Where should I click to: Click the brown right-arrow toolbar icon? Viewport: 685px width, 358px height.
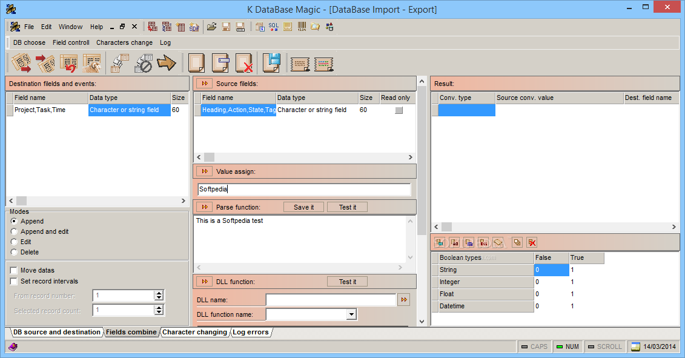(167, 63)
